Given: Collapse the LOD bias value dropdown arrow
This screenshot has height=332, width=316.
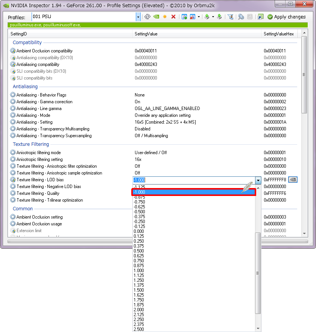Looking at the screenshot, I should click(x=258, y=181).
